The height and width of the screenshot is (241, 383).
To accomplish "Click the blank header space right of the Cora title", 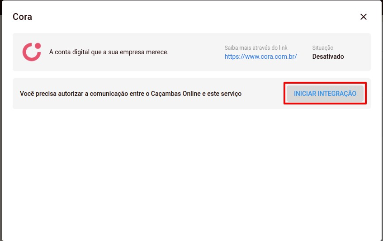I will 190,17.
